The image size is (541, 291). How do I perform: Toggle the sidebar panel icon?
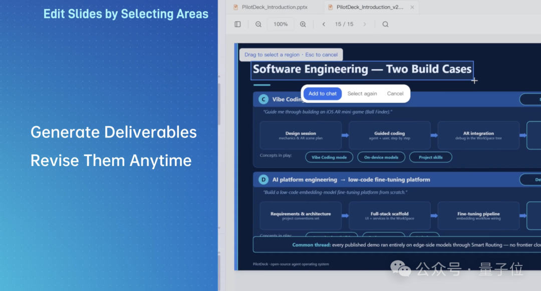click(238, 24)
